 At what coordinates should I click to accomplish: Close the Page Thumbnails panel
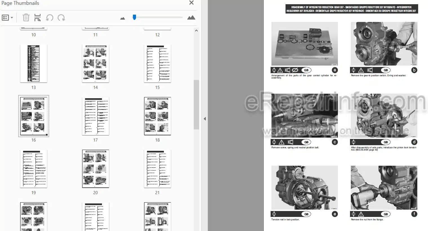coord(191,3)
